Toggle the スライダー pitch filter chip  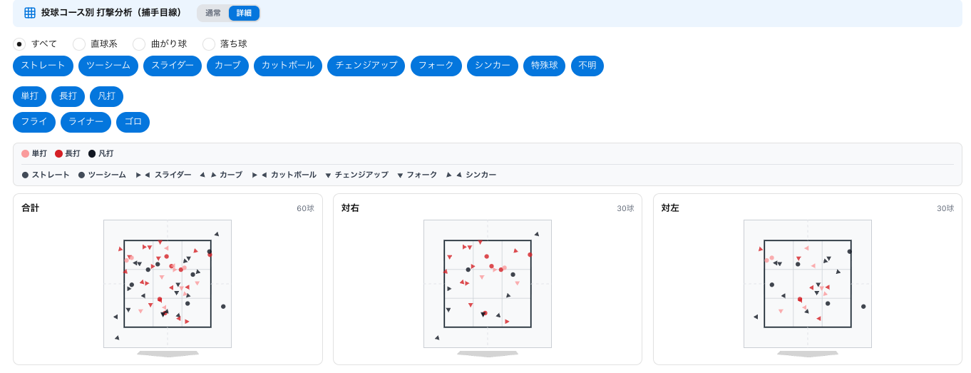point(173,66)
